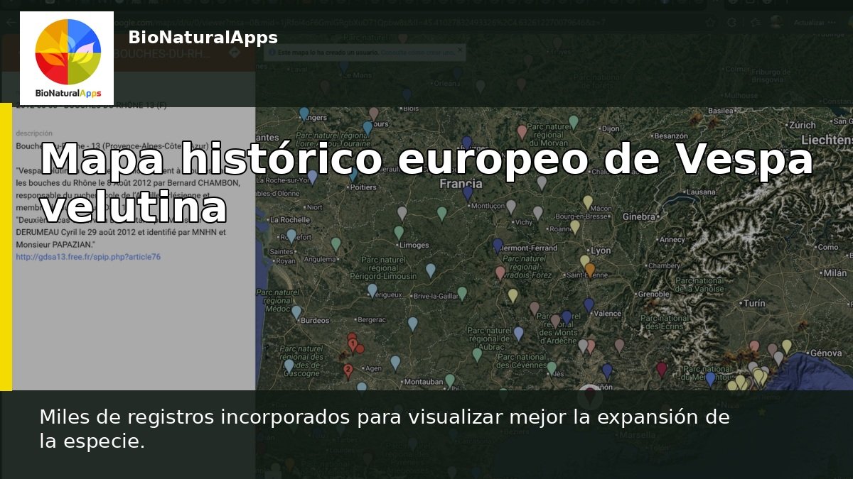The width and height of the screenshot is (853, 479).
Task: Click the 'Besanzón' city label
Action: [671, 136]
